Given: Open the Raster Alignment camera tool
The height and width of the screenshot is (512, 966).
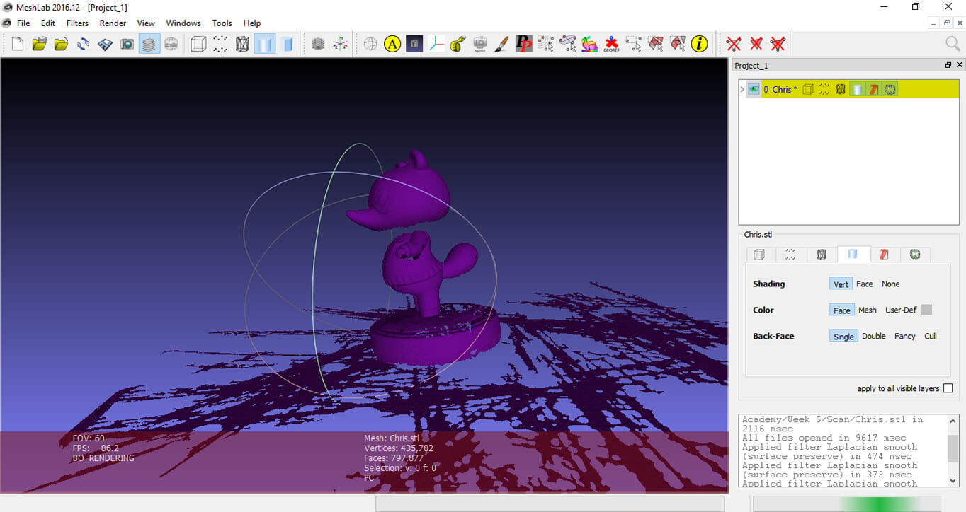Looking at the screenshot, I should (x=480, y=44).
